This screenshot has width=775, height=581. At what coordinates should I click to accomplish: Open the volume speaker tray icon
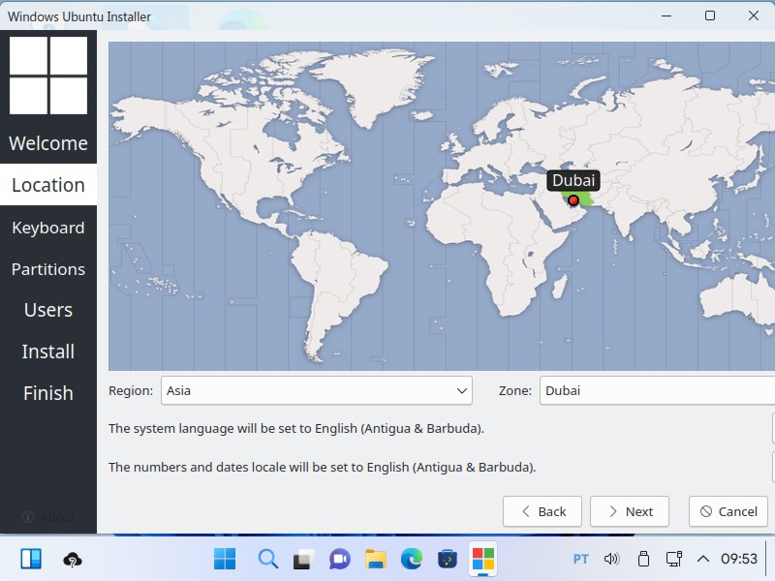tap(611, 559)
